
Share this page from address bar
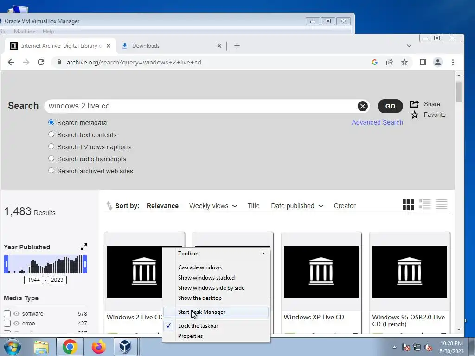pos(390,63)
